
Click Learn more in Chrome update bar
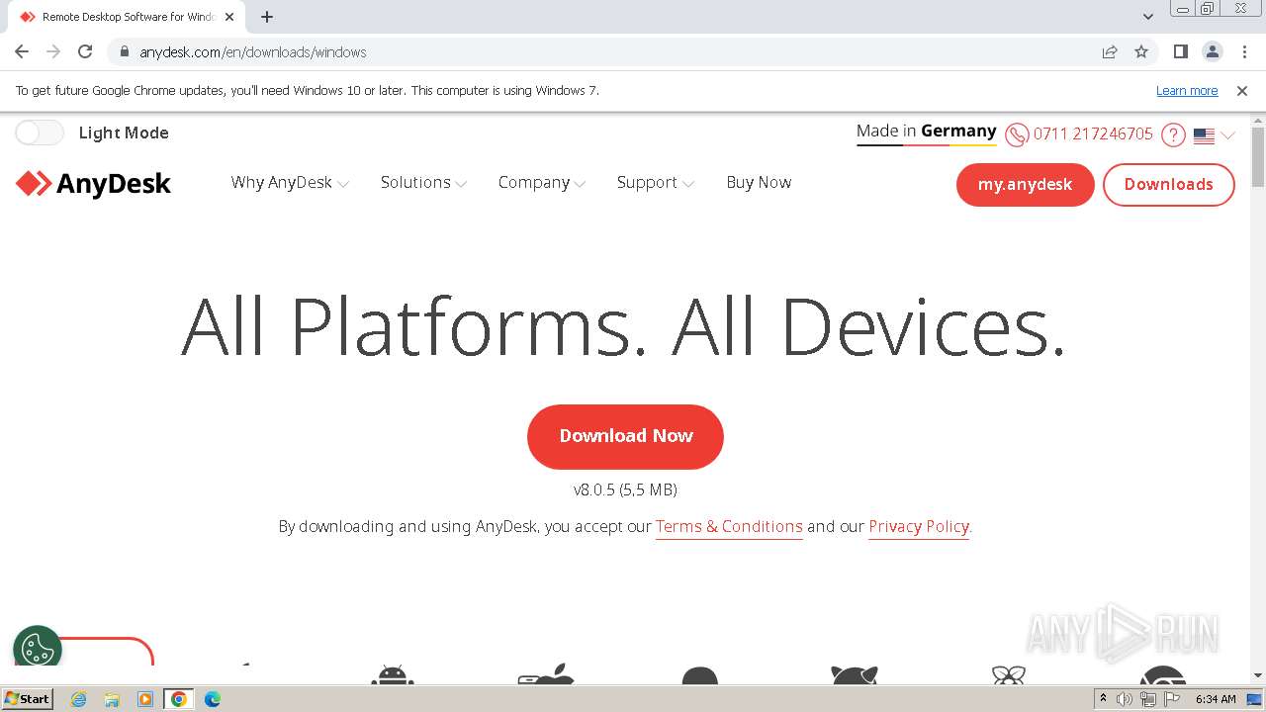click(x=1187, y=91)
